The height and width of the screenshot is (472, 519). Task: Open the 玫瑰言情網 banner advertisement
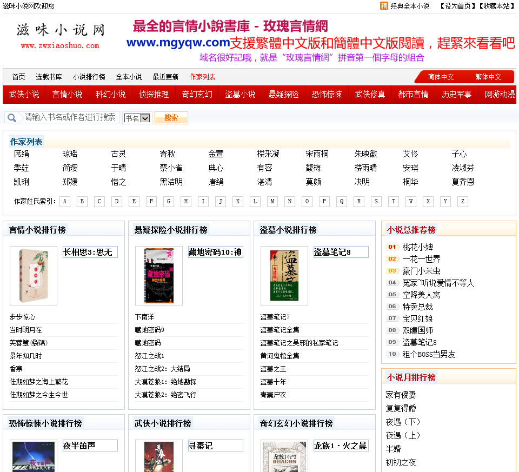point(321,41)
